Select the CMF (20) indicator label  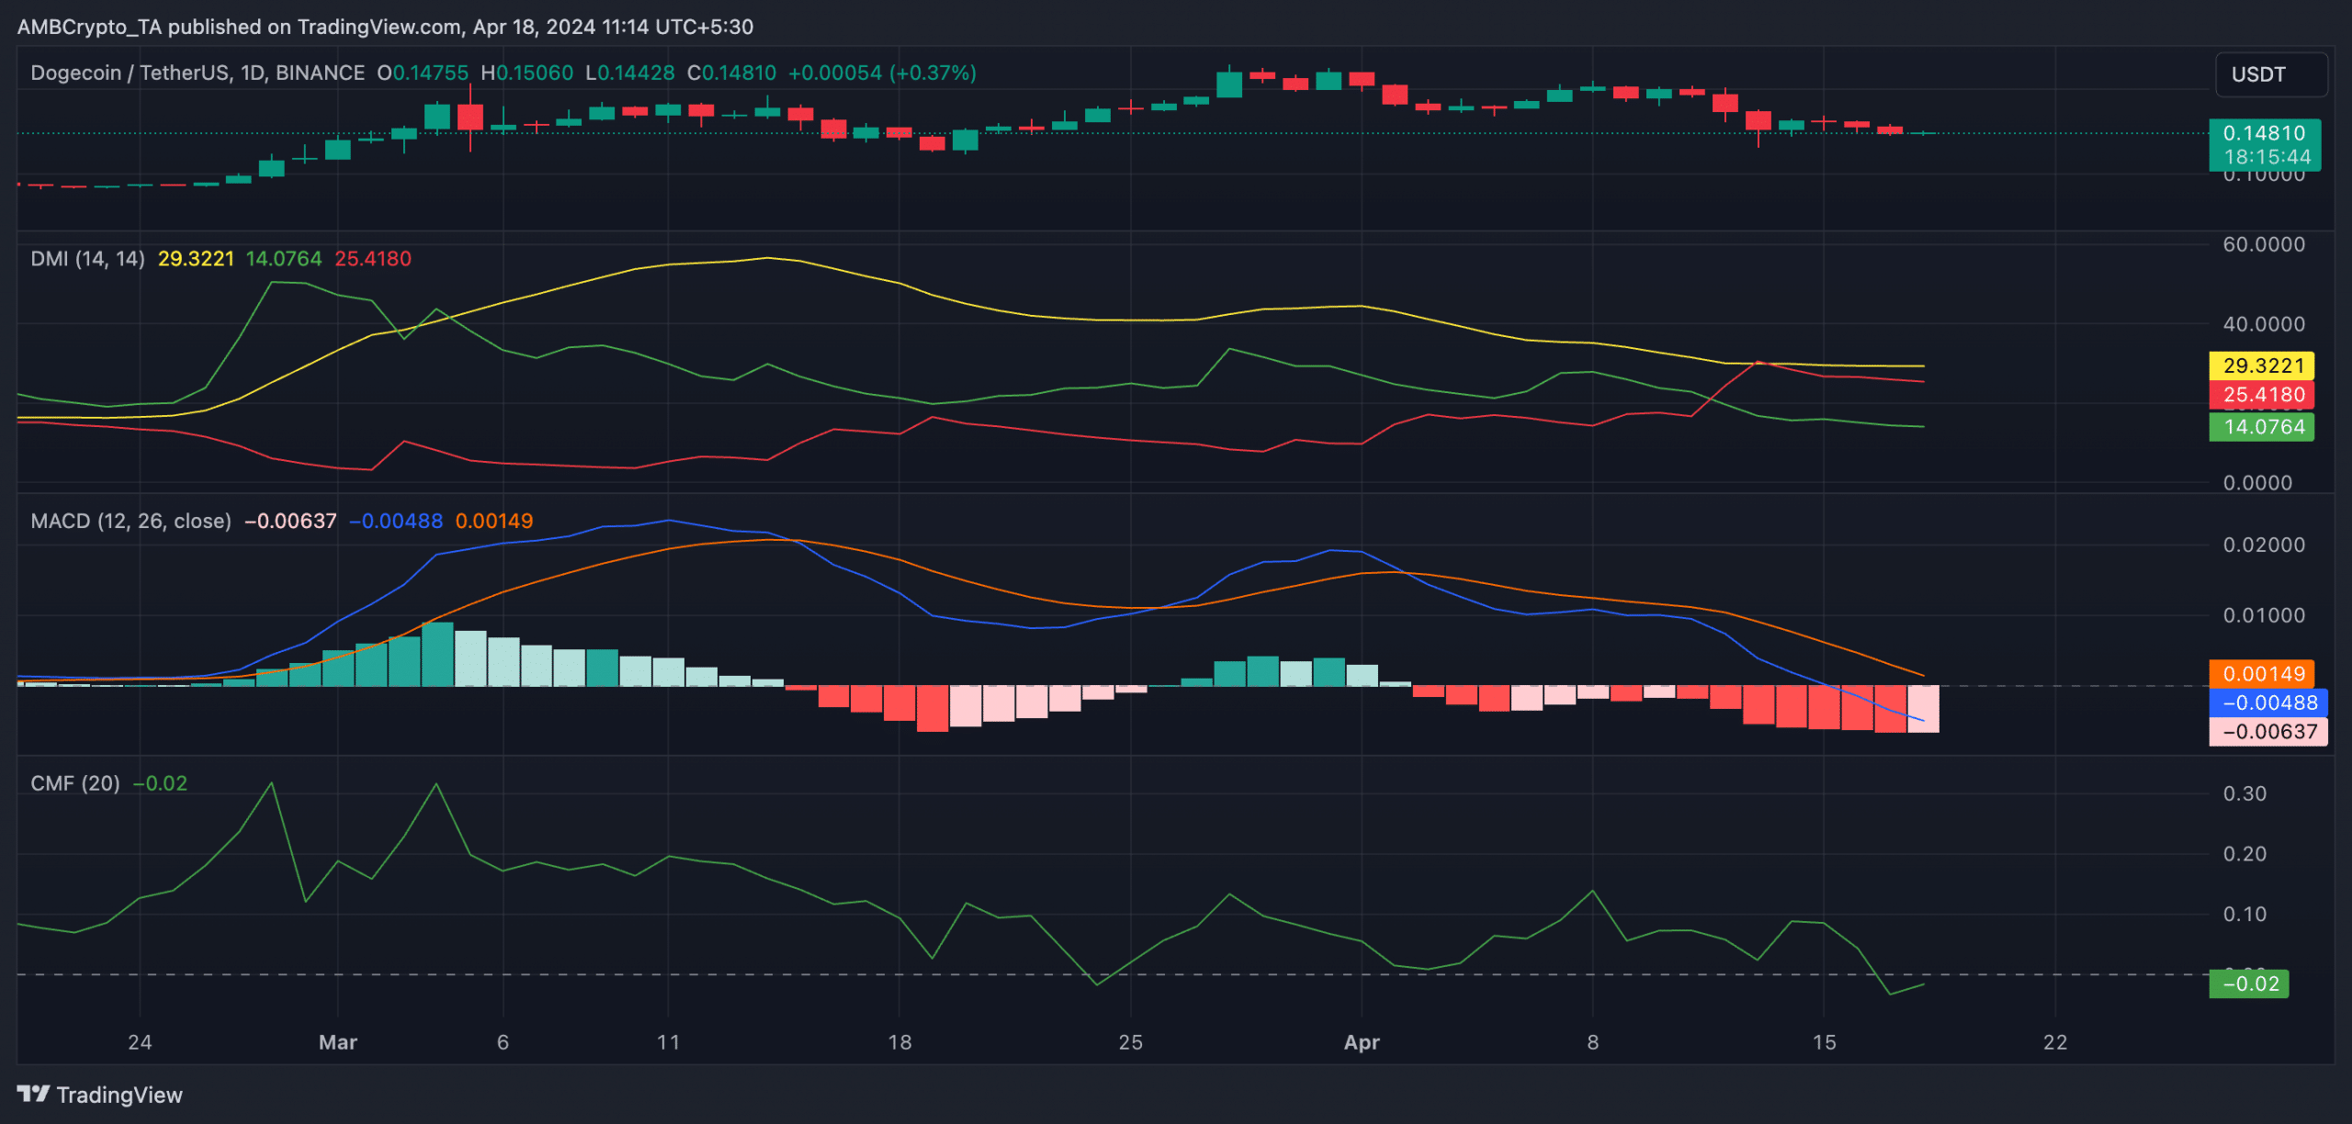click(x=75, y=783)
